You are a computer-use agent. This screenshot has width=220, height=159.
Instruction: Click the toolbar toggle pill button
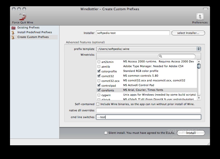[205, 9]
